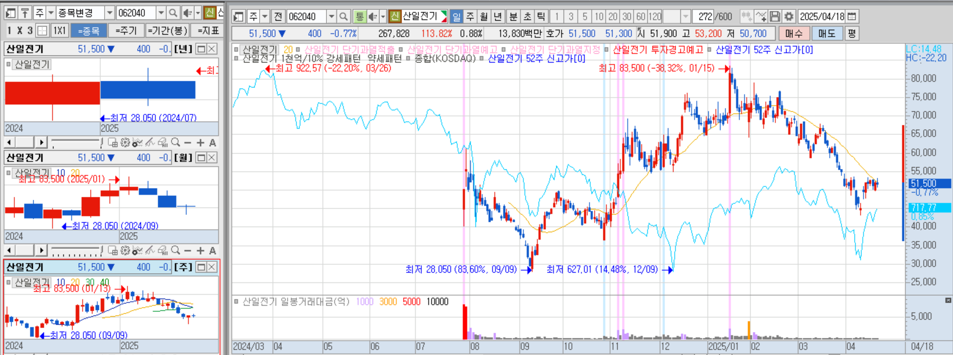Maximize the weekly [주] mini chart panel
Image resolution: width=953 pixels, height=355 pixels.
(201, 267)
